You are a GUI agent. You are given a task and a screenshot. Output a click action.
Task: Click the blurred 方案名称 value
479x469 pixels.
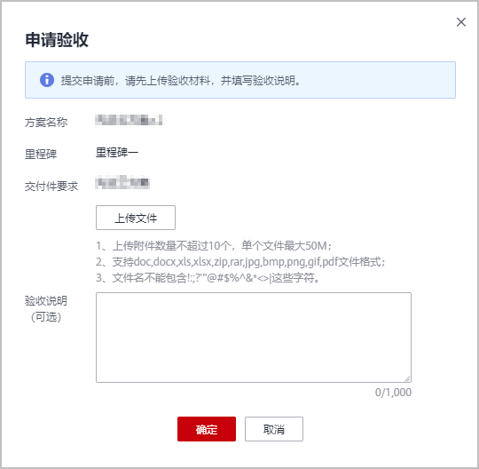[x=130, y=120]
